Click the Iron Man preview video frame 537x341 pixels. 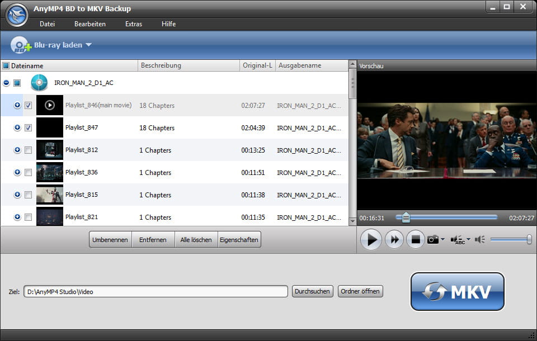(447, 141)
